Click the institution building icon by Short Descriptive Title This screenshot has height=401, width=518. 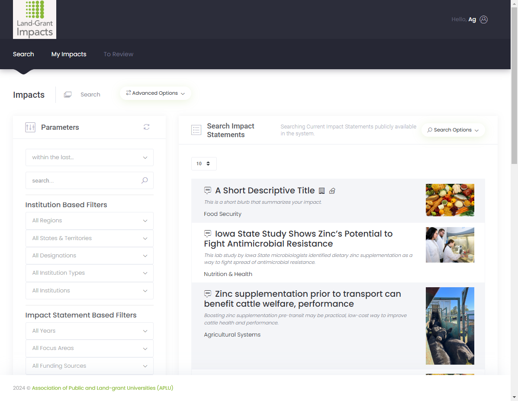(322, 191)
